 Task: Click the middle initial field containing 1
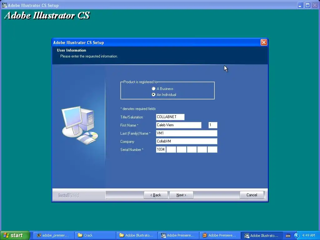(213, 125)
